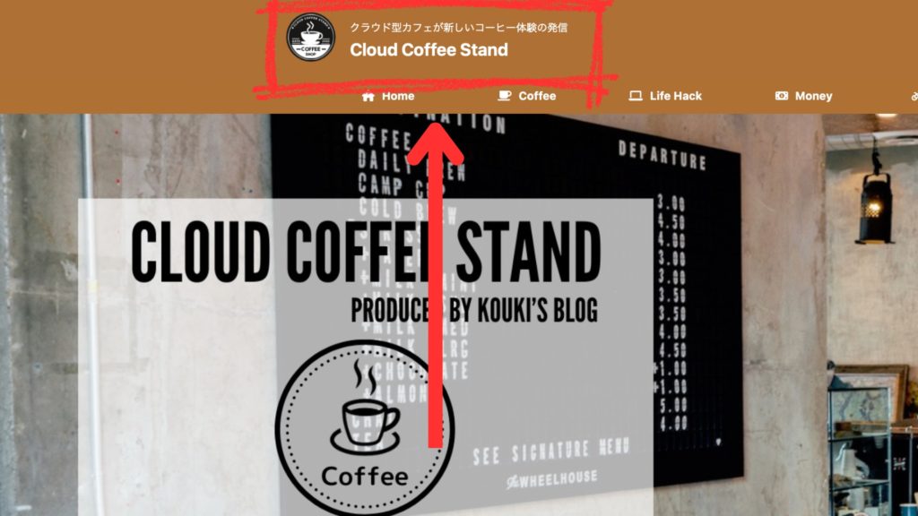
Task: Click the large CLOUD COFFEE STAND hero headline
Action: 366,252
